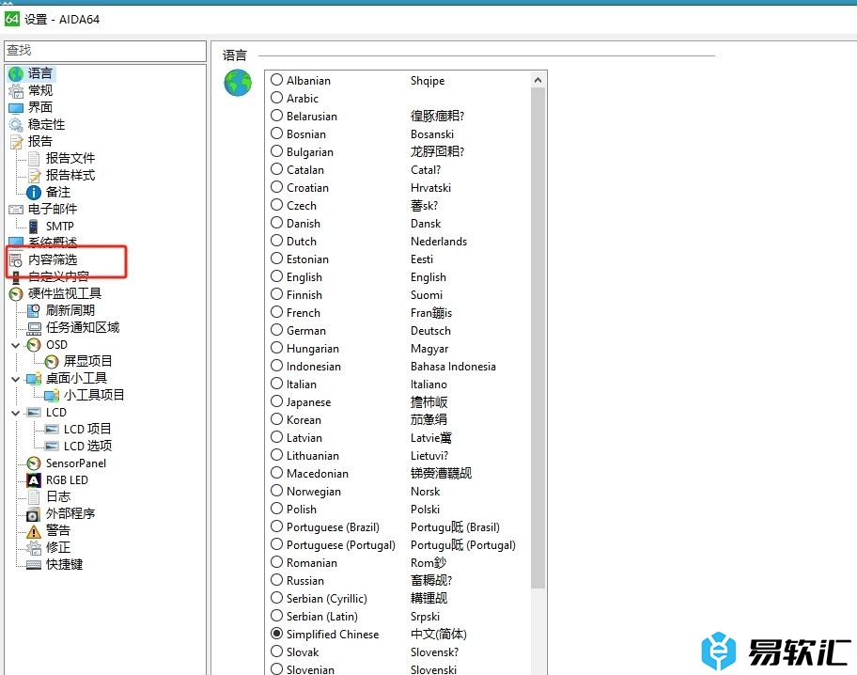This screenshot has width=857, height=675.
Task: Choose the Hungarian radio button
Action: coord(277,348)
